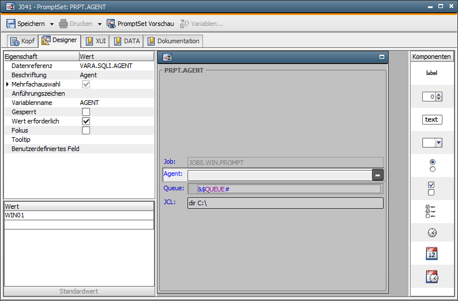Viewport: 458px width, 301px height.
Task: Select the number spinner component
Action: click(431, 97)
